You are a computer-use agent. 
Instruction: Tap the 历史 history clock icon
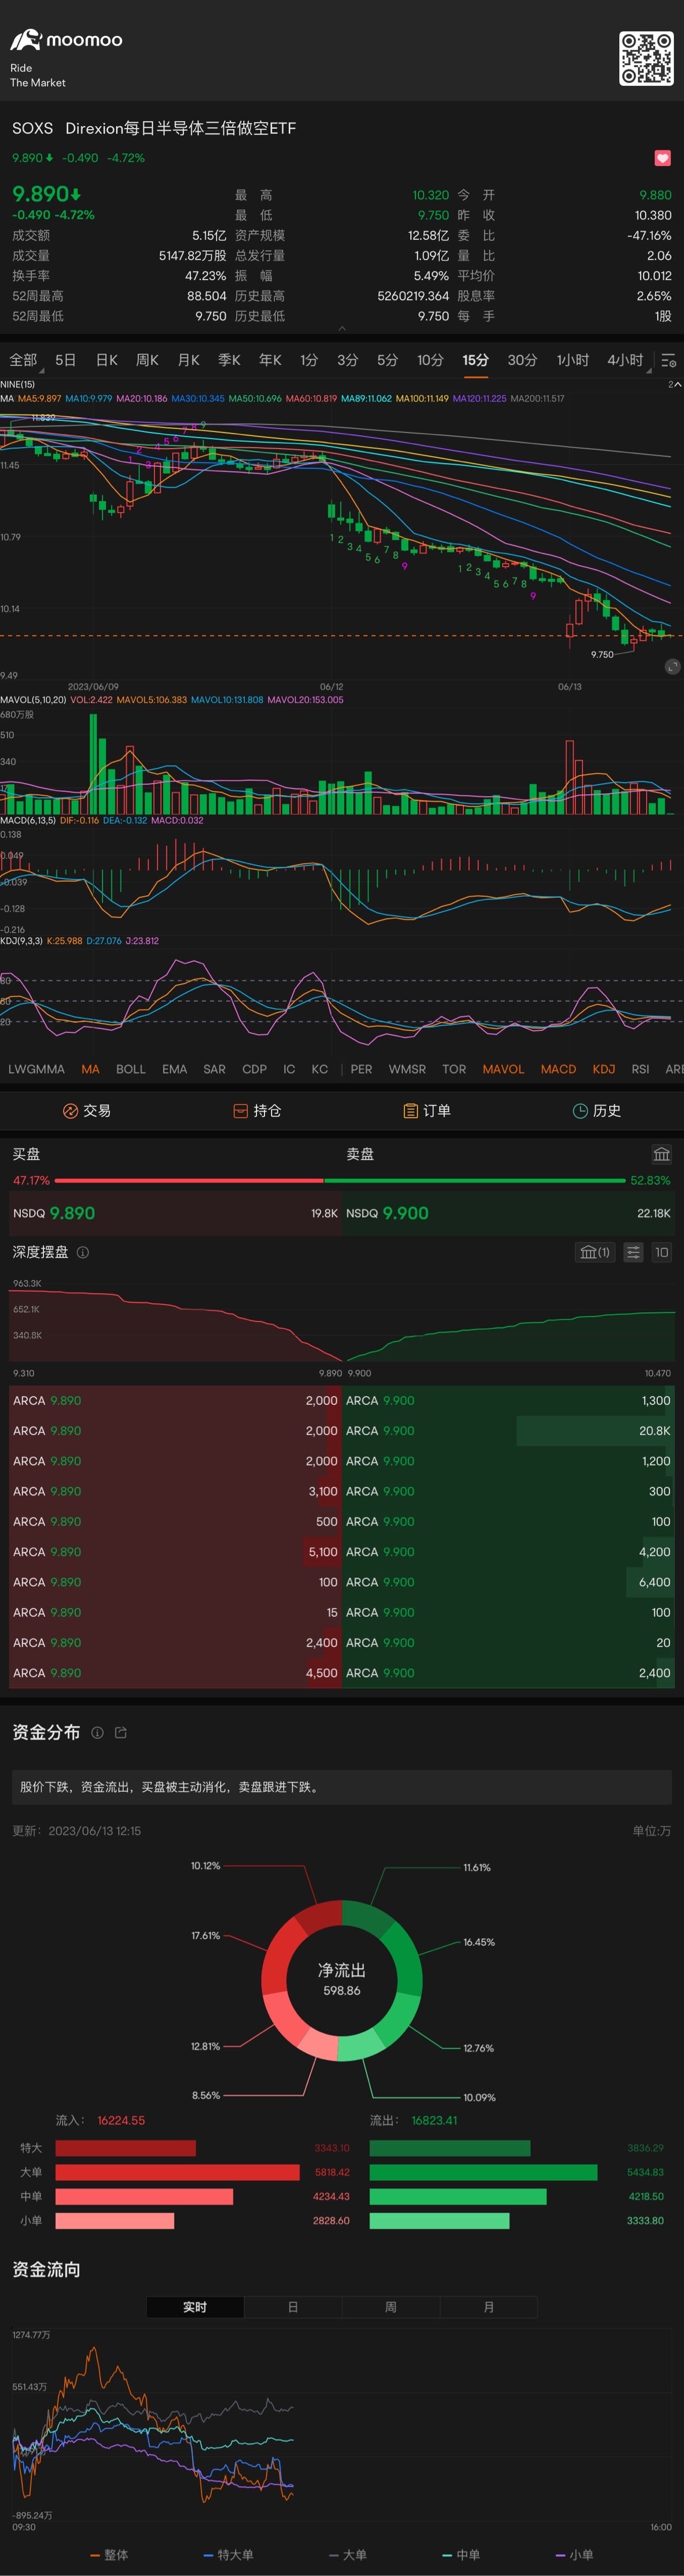pos(580,1111)
